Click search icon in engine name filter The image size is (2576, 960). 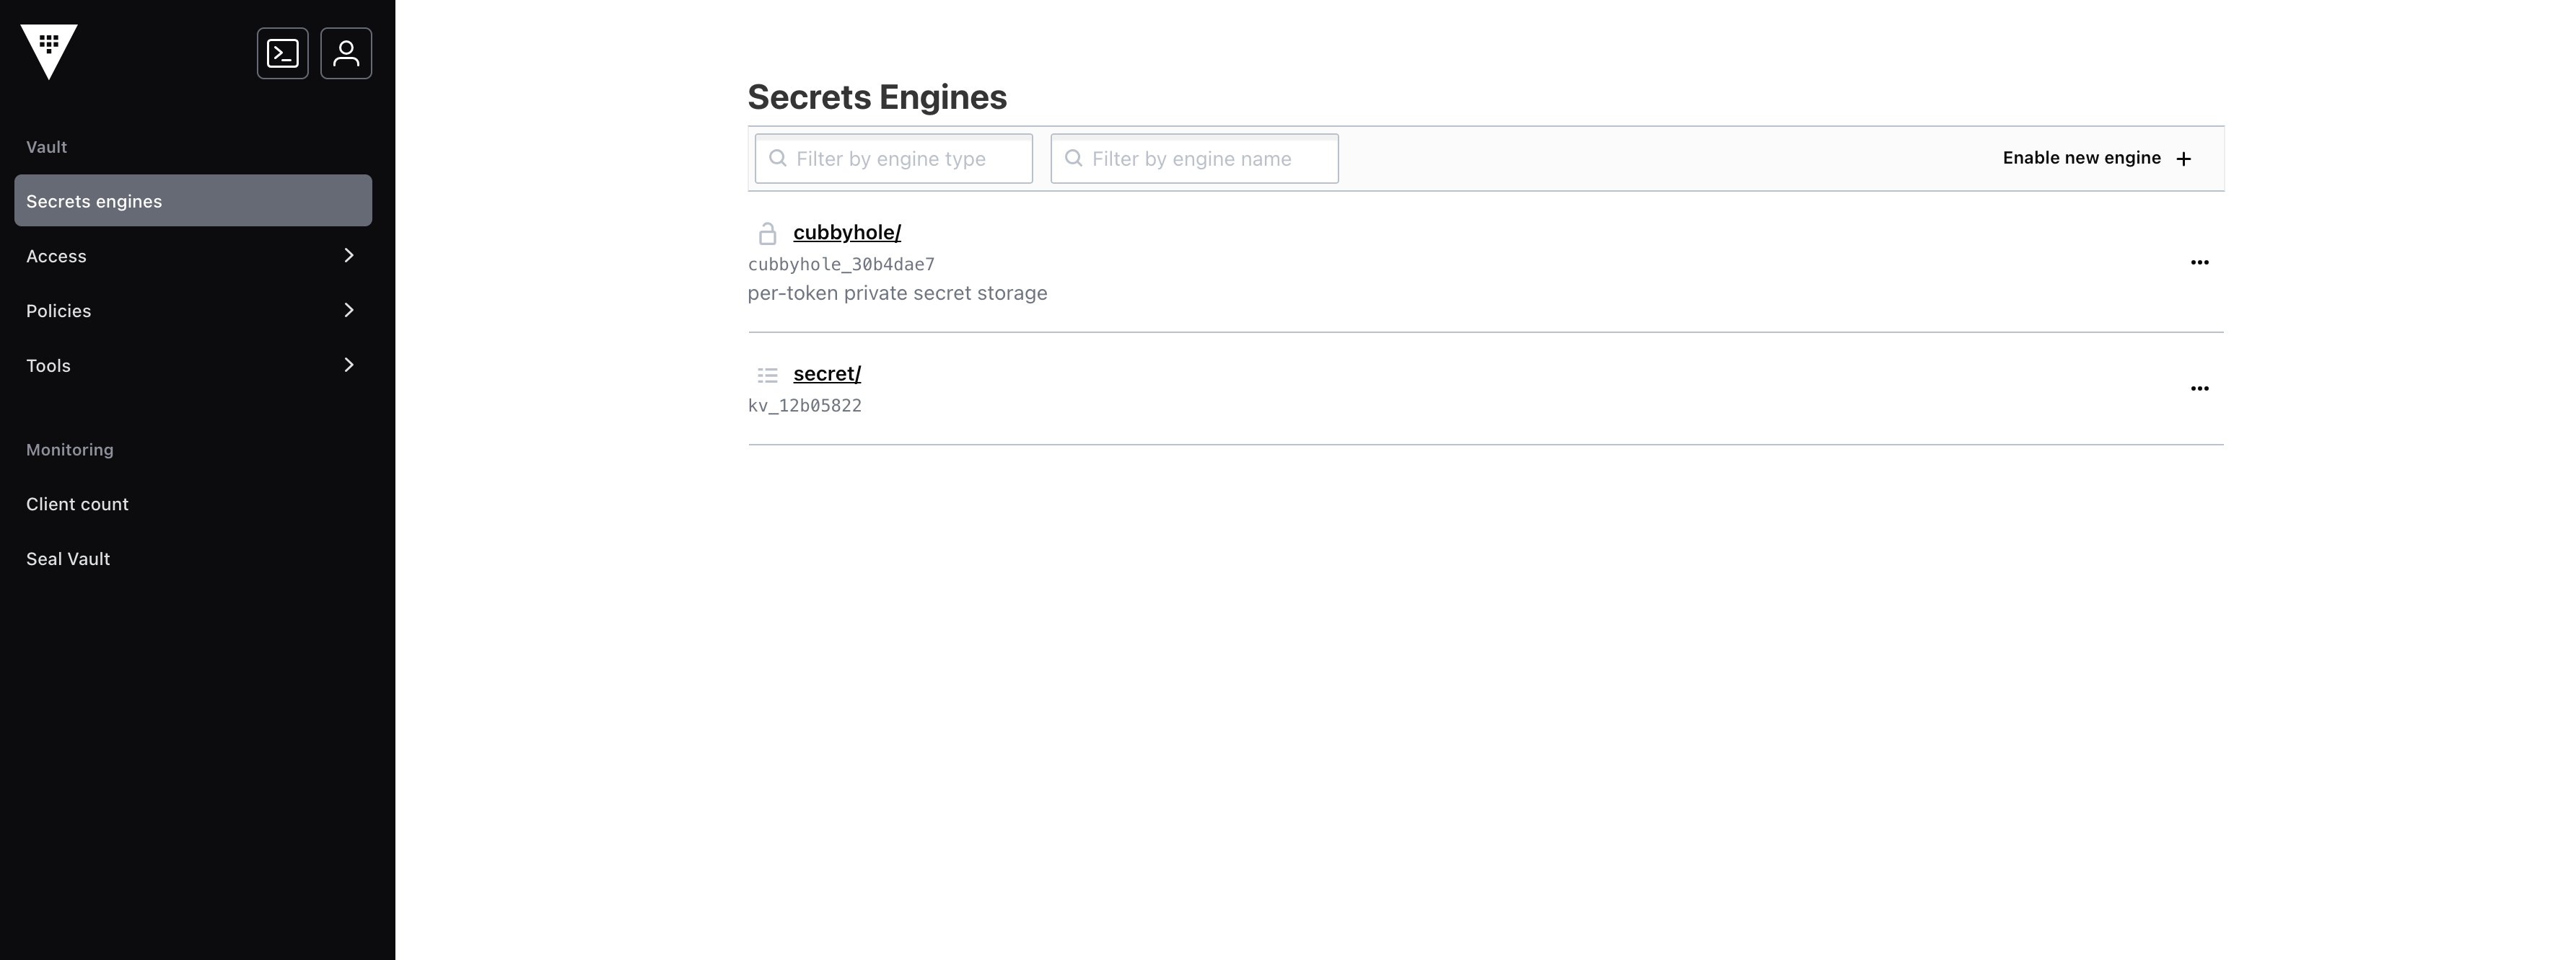1074,158
